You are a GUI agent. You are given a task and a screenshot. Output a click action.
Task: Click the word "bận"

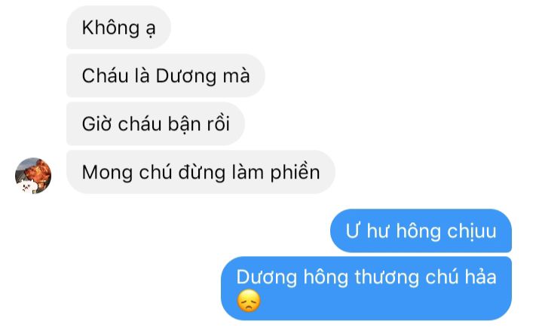click(x=184, y=124)
